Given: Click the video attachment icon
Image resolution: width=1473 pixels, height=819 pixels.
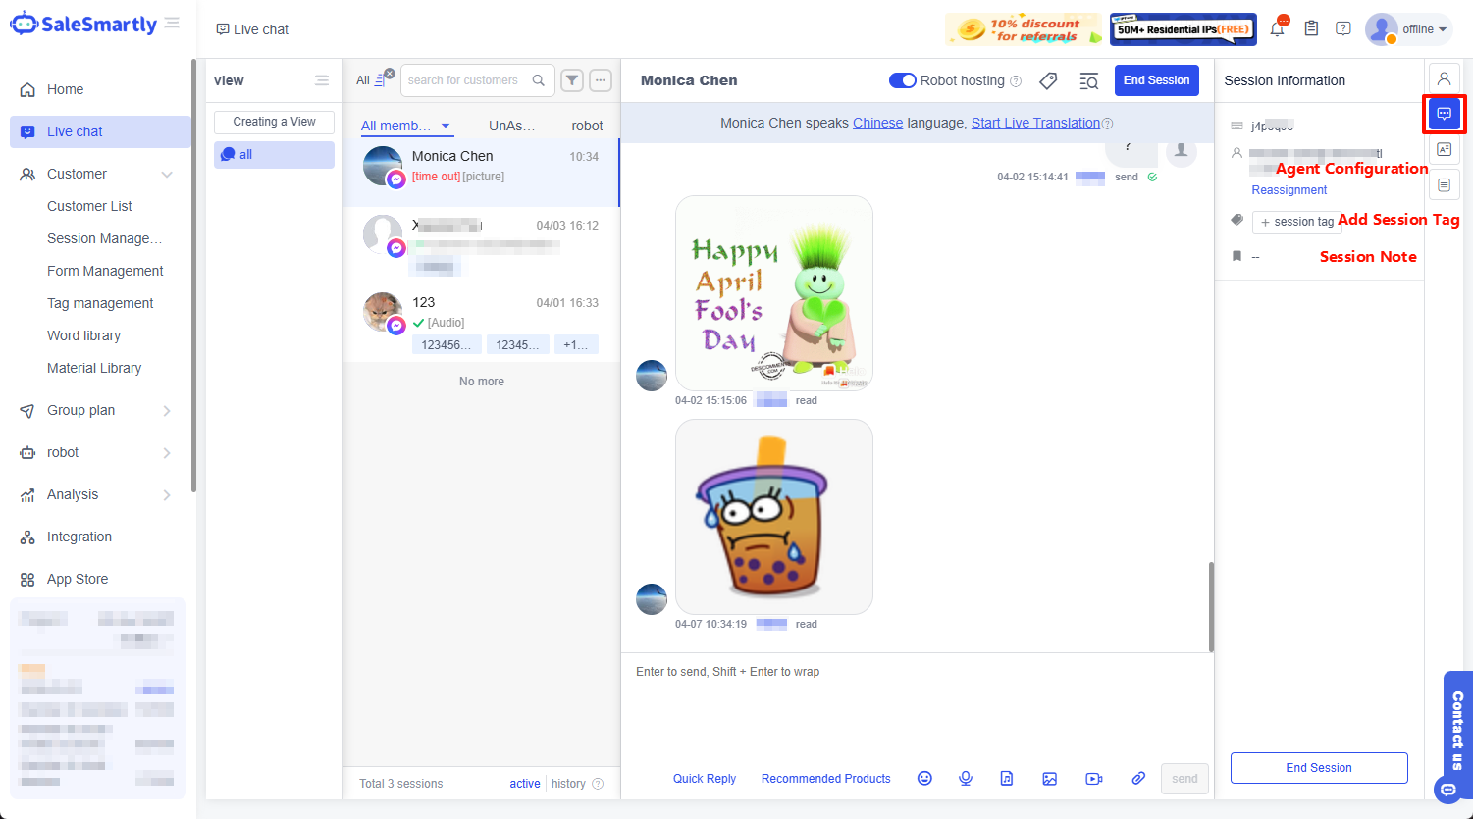Looking at the screenshot, I should click(1093, 778).
